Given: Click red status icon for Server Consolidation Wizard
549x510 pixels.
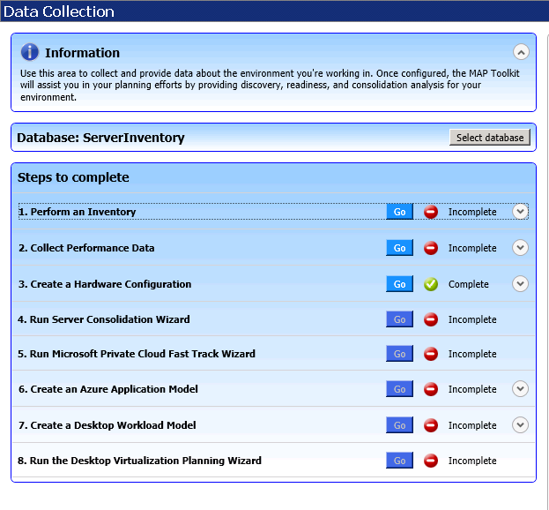Looking at the screenshot, I should tap(431, 319).
